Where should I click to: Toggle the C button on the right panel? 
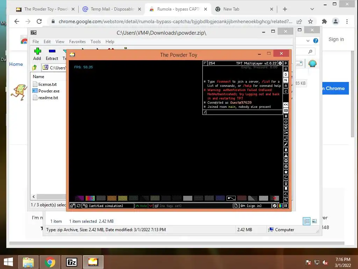(x=286, y=91)
